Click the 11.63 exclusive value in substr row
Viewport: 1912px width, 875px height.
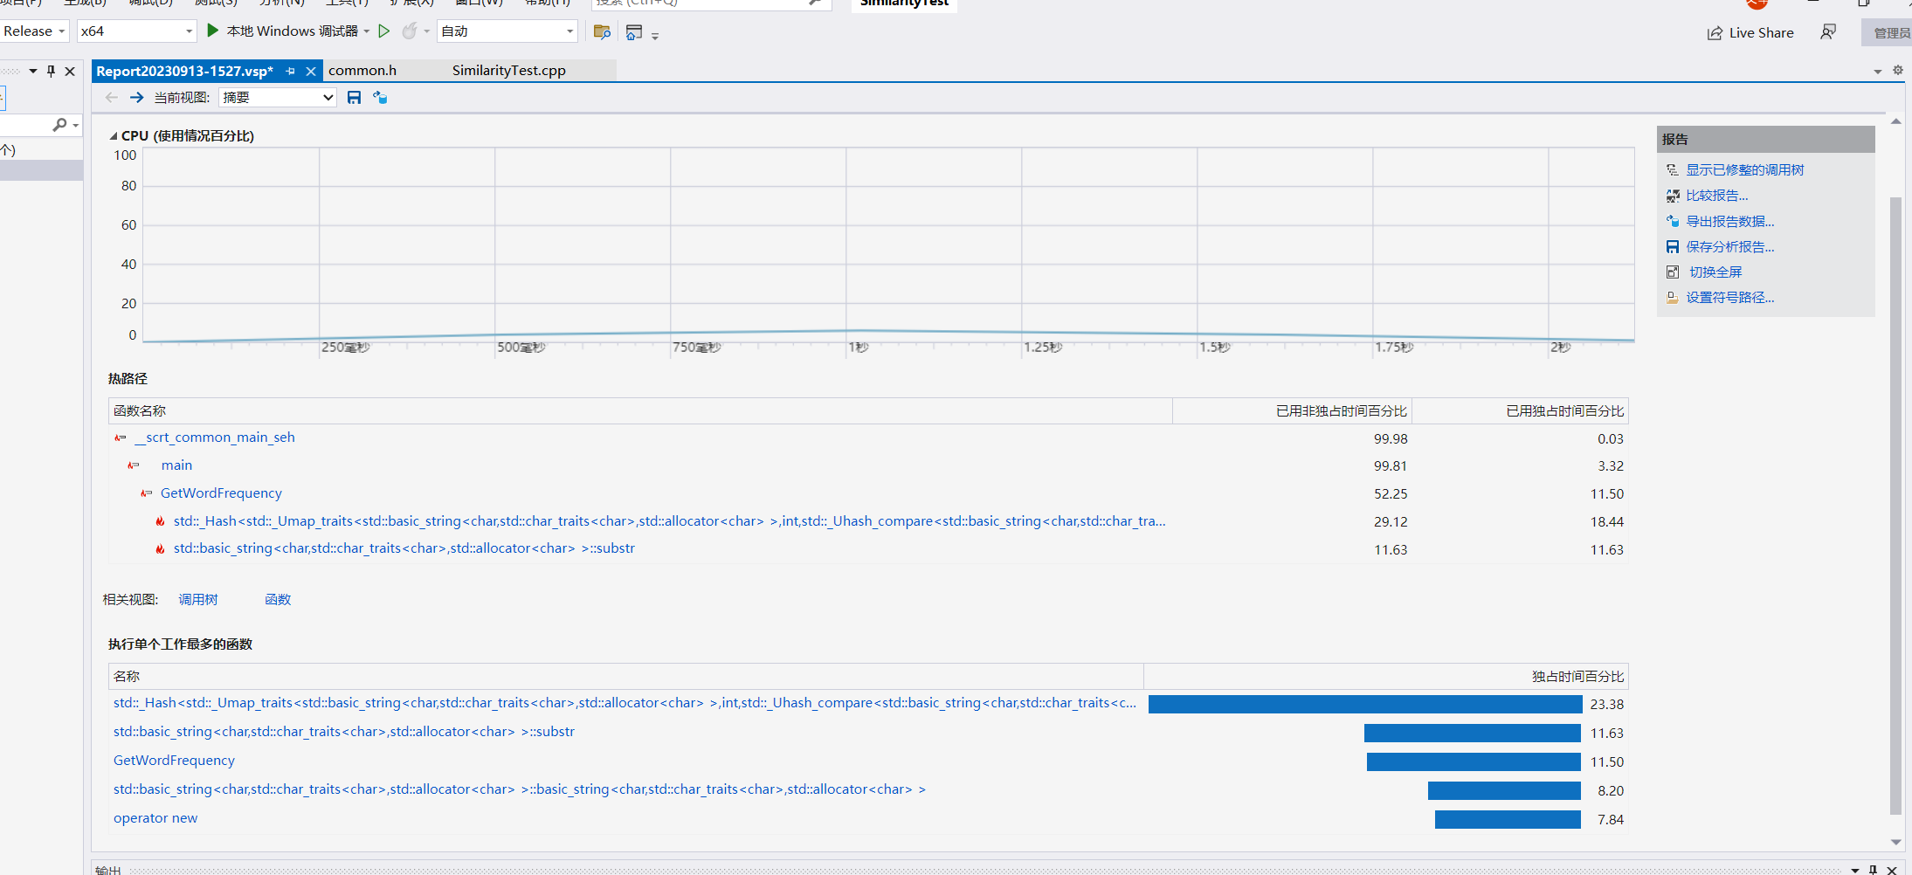[x=1606, y=549]
